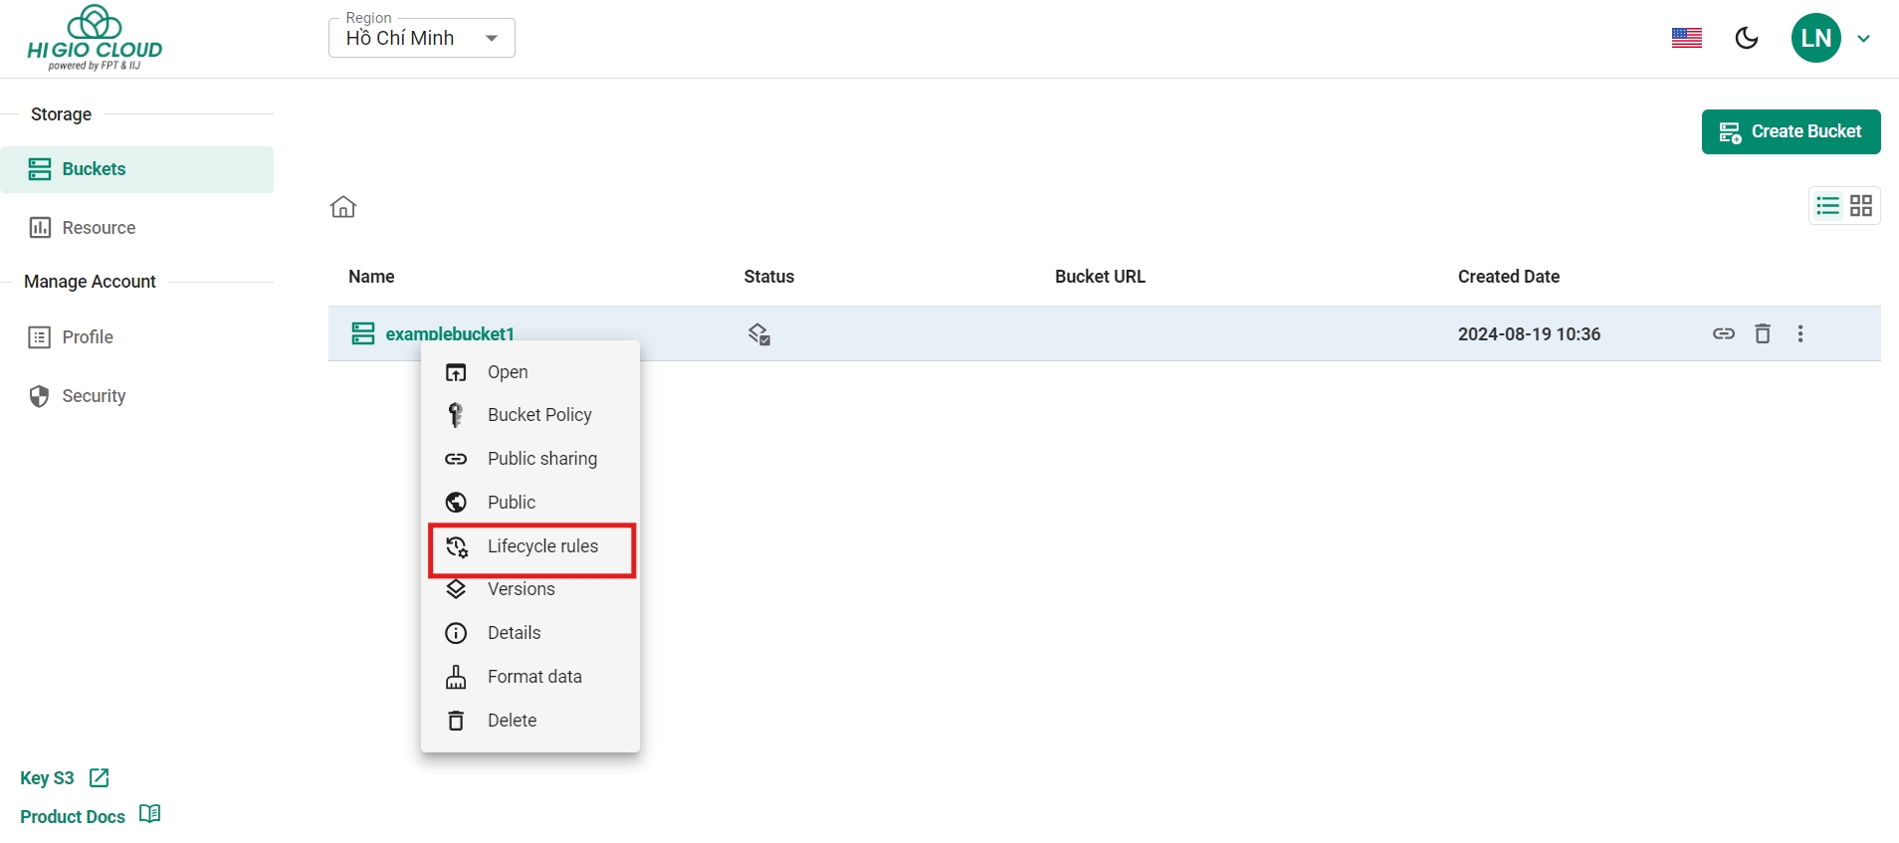Go to Security in sidebar

click(94, 396)
